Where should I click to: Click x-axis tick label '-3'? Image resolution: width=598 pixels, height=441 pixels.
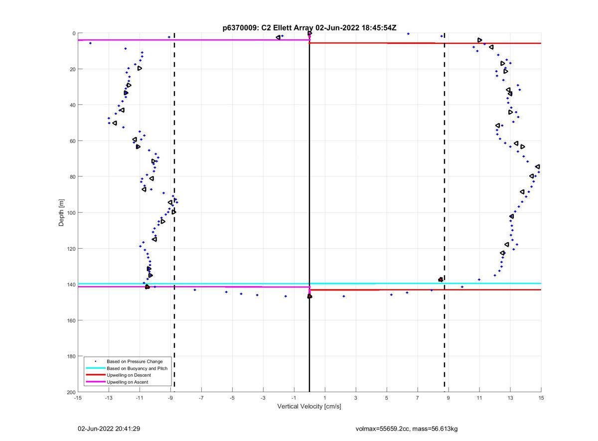coord(263,398)
